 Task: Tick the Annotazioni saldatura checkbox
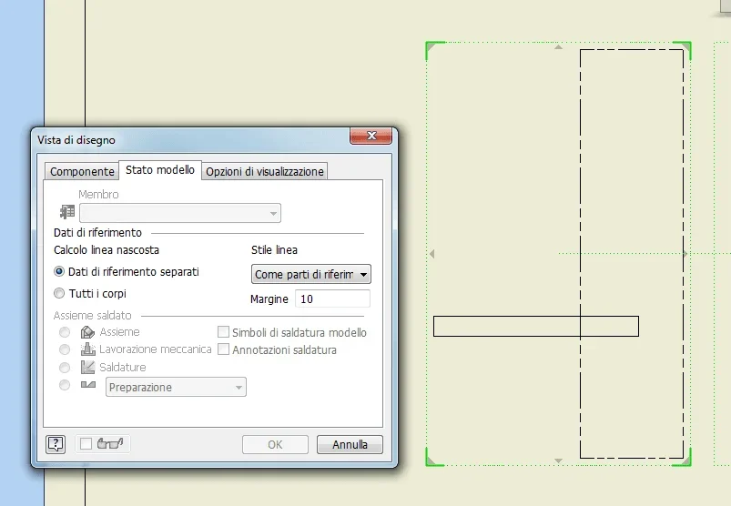click(223, 349)
